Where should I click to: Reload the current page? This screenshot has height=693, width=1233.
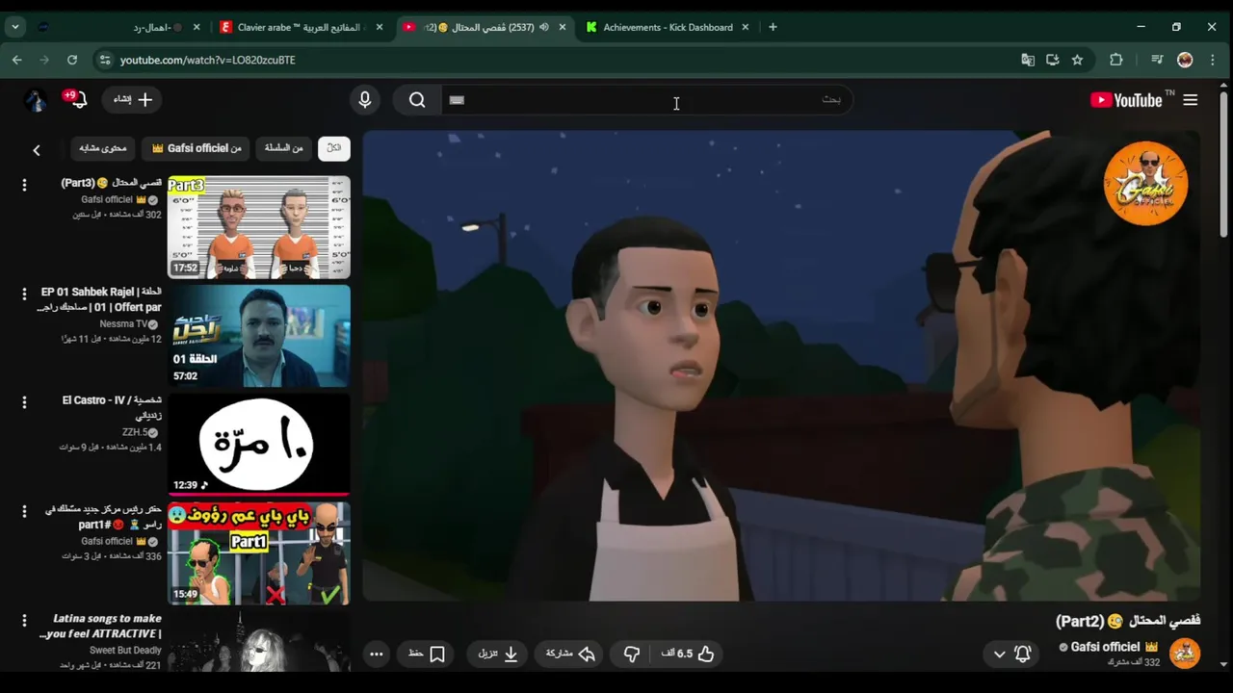tap(72, 60)
